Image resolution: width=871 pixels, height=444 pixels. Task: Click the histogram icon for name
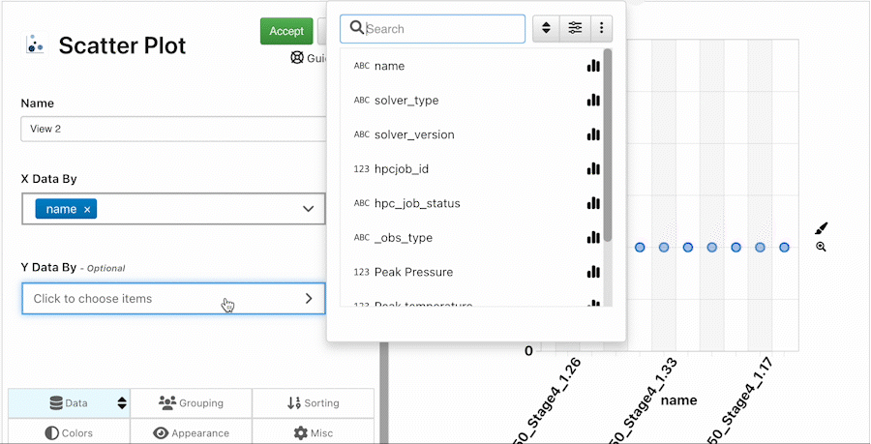click(x=593, y=66)
